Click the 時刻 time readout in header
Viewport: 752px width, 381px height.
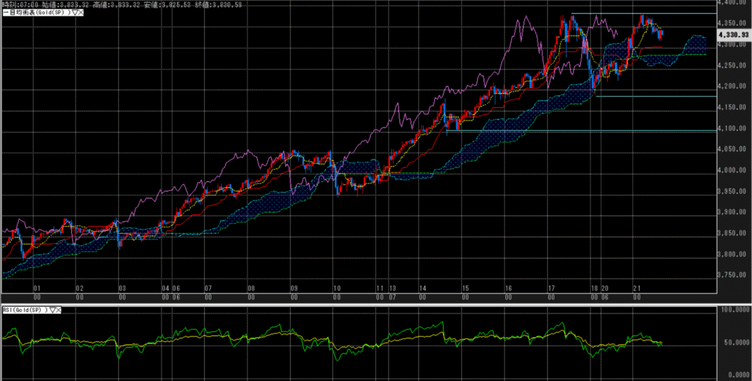pyautogui.click(x=19, y=4)
